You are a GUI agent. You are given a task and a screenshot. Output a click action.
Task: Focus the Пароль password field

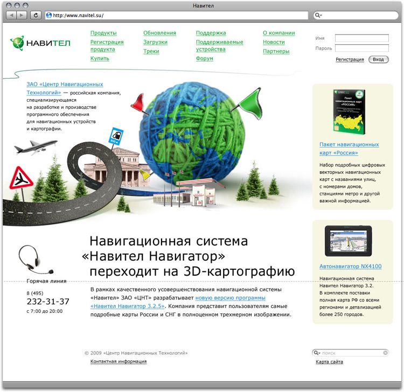(x=361, y=48)
